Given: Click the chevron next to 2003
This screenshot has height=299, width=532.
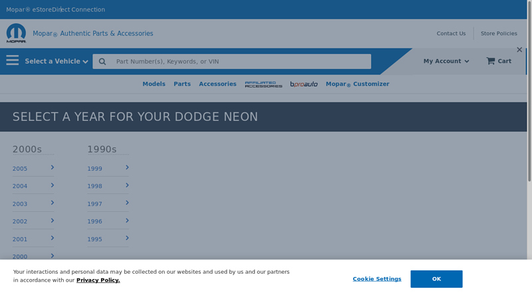Looking at the screenshot, I should point(53,203).
